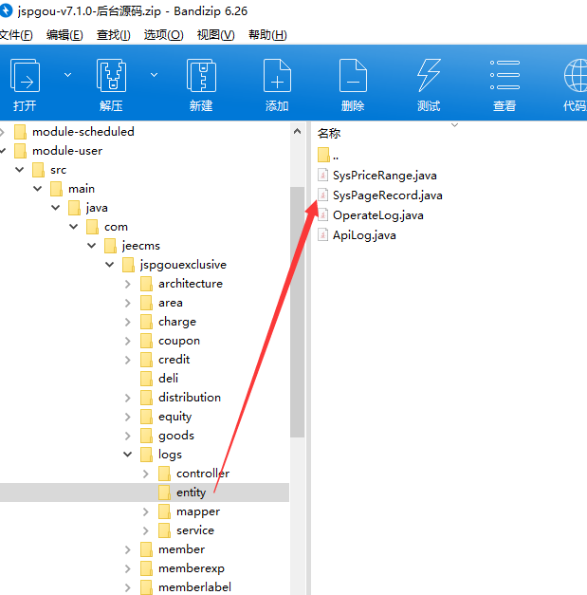Expand the credit folder node
Screen dimensions: 587x595
128,360
